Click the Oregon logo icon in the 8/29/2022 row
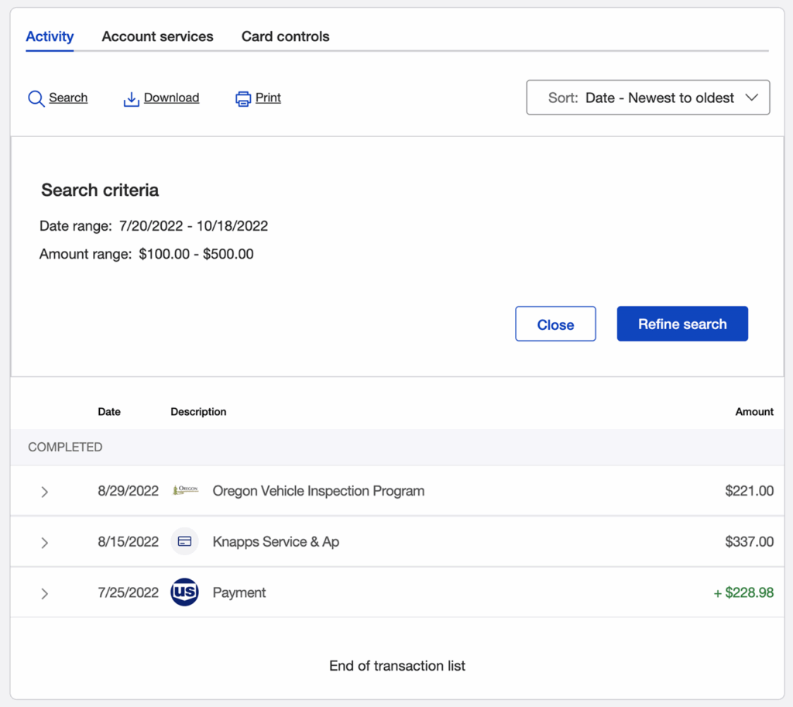Screen dimensions: 793x707 pos(185,490)
